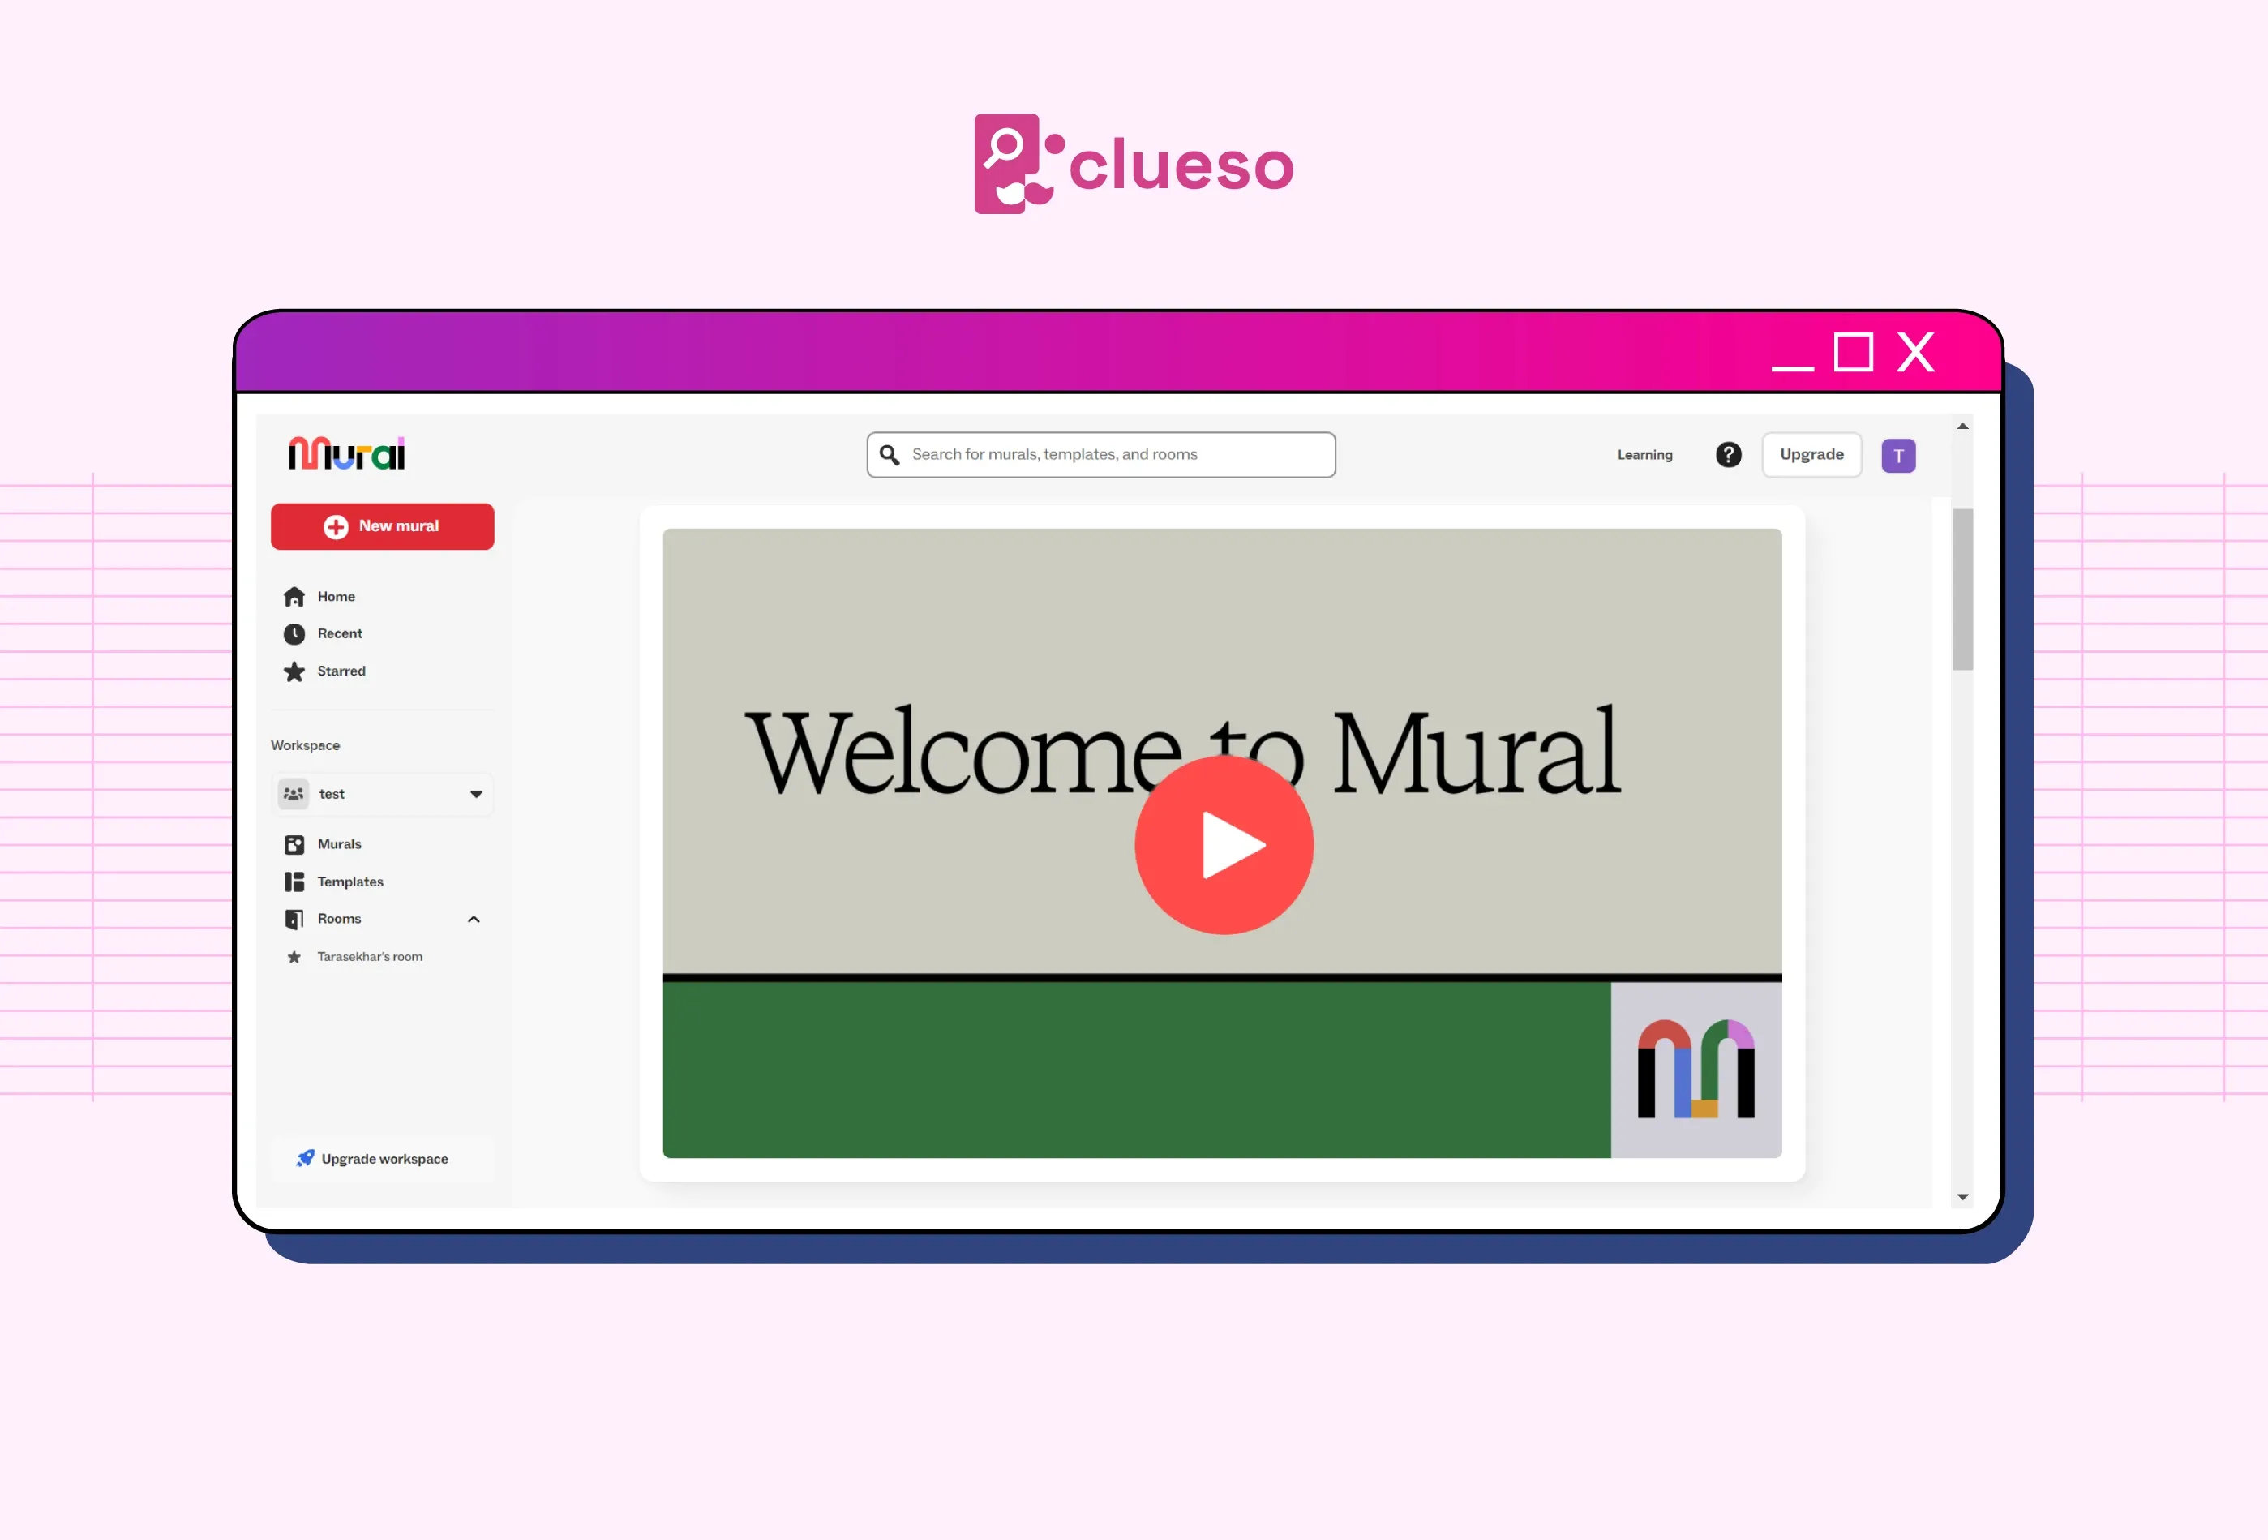
Task: Click the rocket icon for upgrading
Action: pos(305,1158)
